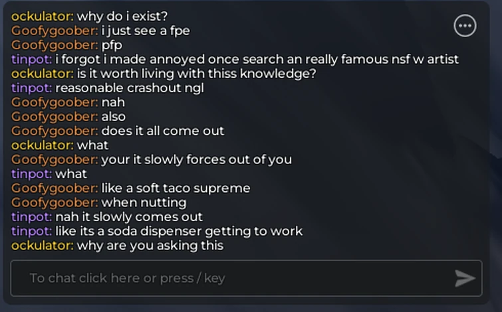502x312 pixels.
Task: Select ockulator's name on 'why do i exist?'
Action: [x=43, y=17]
